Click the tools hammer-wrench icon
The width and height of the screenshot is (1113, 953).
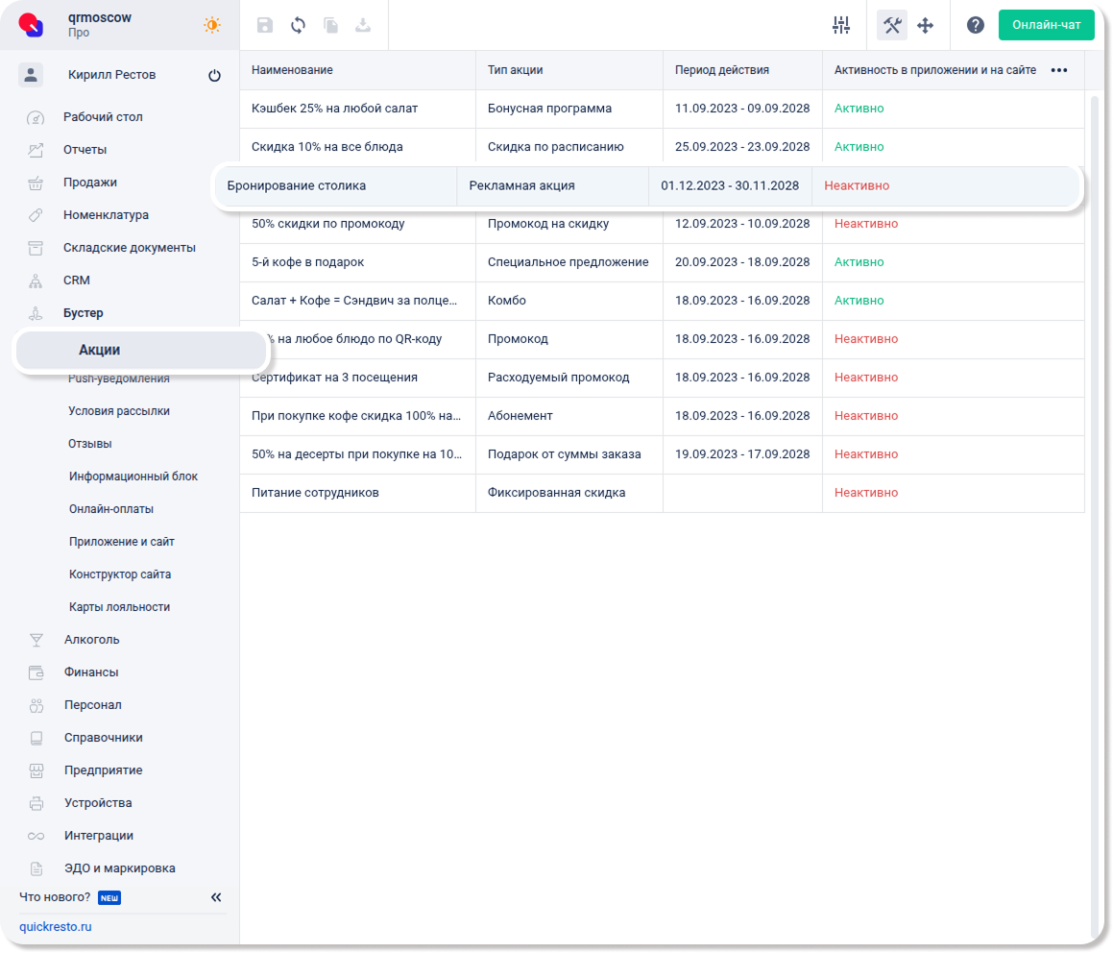892,26
